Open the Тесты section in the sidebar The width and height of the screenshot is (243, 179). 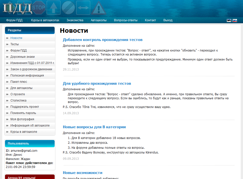[14, 44]
